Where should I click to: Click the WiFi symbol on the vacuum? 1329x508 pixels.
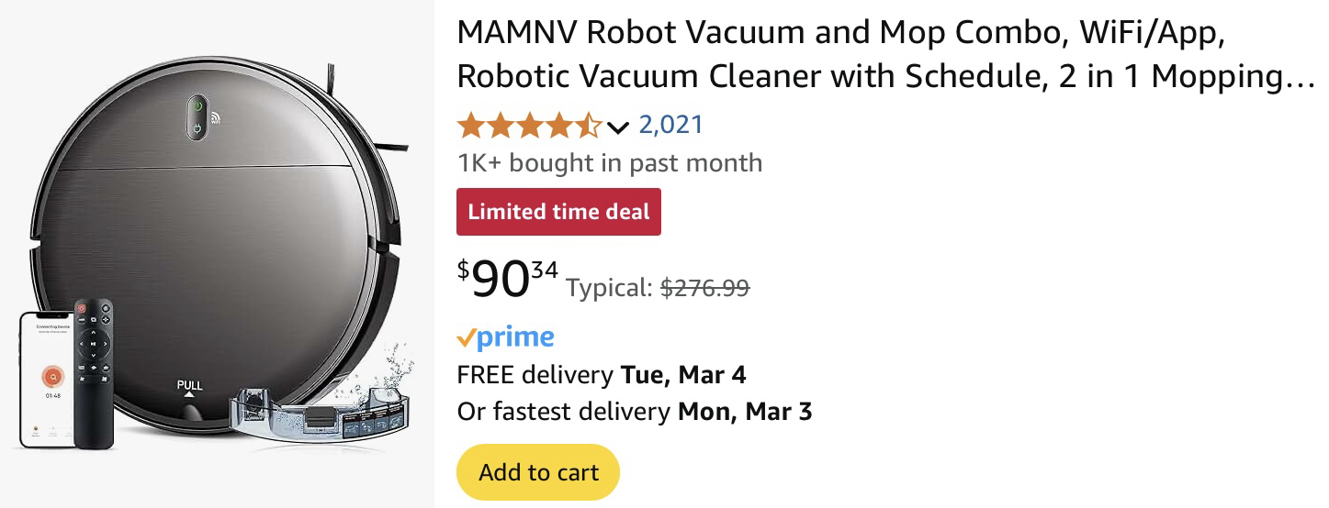point(215,117)
